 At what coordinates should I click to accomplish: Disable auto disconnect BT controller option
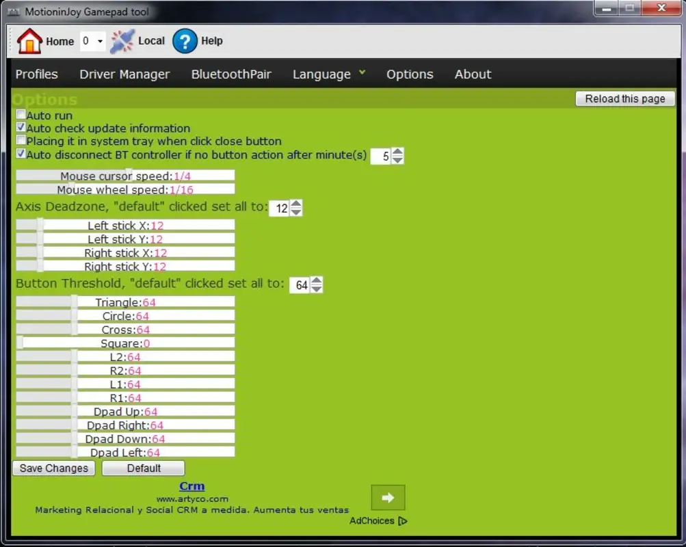tap(21, 154)
